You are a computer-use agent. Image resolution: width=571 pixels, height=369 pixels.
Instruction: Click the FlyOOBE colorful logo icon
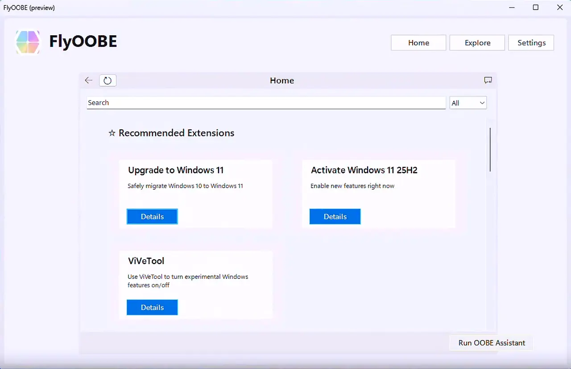28,42
